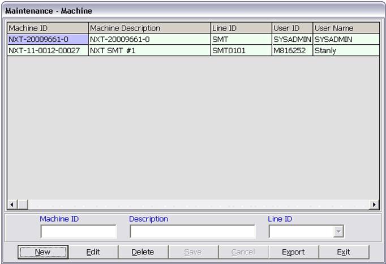Select description cell NXT SMT #1
Image resolution: width=386 pixels, height=264 pixels.
click(149, 50)
